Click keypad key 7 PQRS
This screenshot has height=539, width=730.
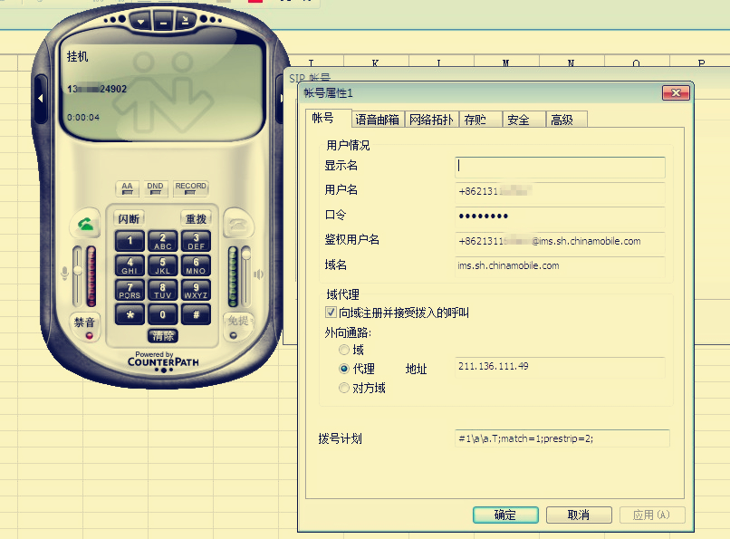pyautogui.click(x=130, y=291)
